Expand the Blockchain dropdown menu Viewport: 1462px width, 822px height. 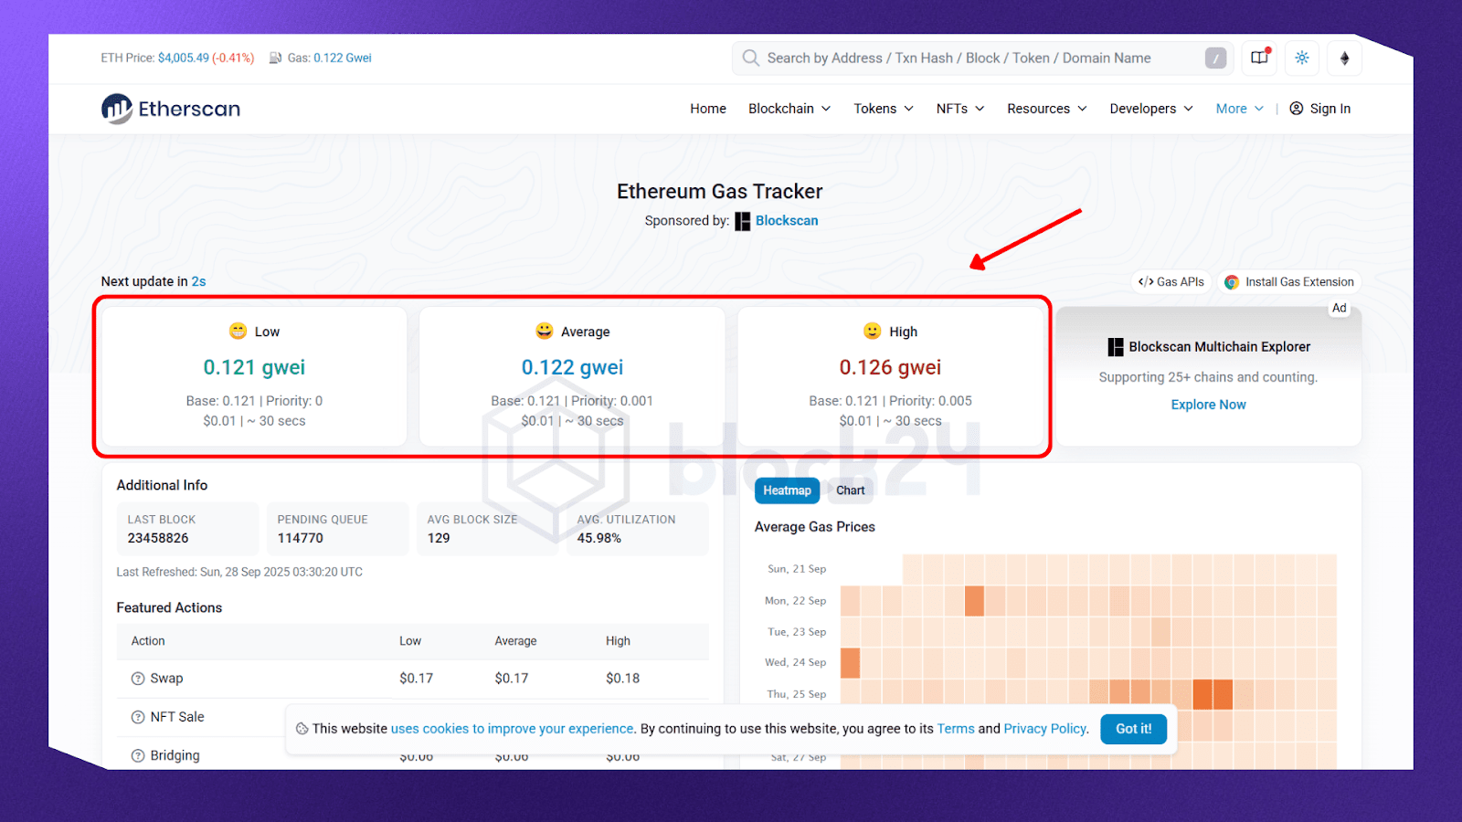tap(789, 109)
